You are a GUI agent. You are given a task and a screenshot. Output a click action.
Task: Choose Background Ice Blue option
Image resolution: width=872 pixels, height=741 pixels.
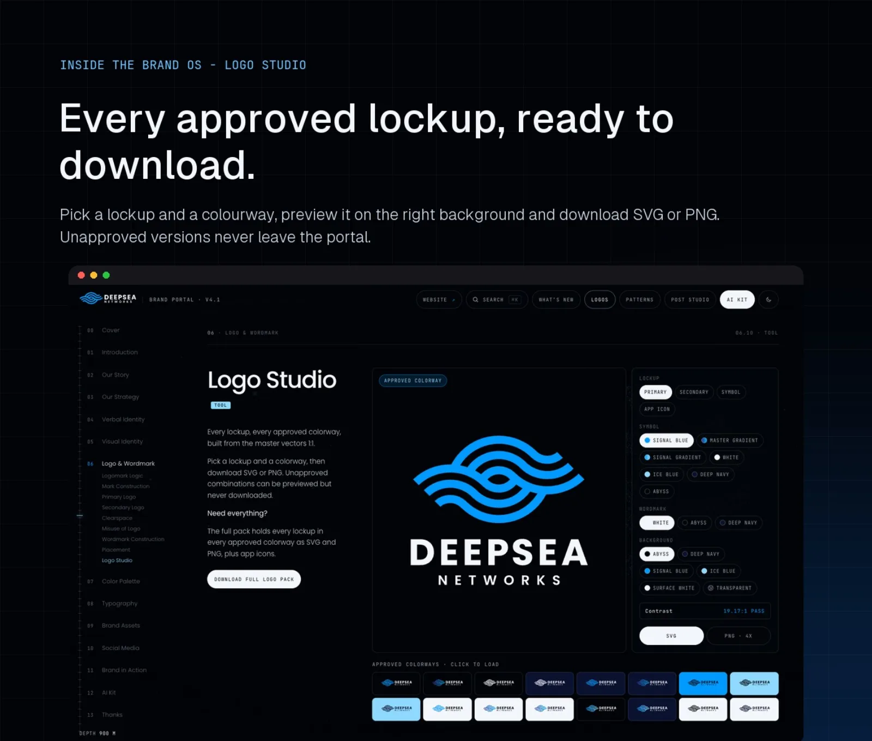718,571
